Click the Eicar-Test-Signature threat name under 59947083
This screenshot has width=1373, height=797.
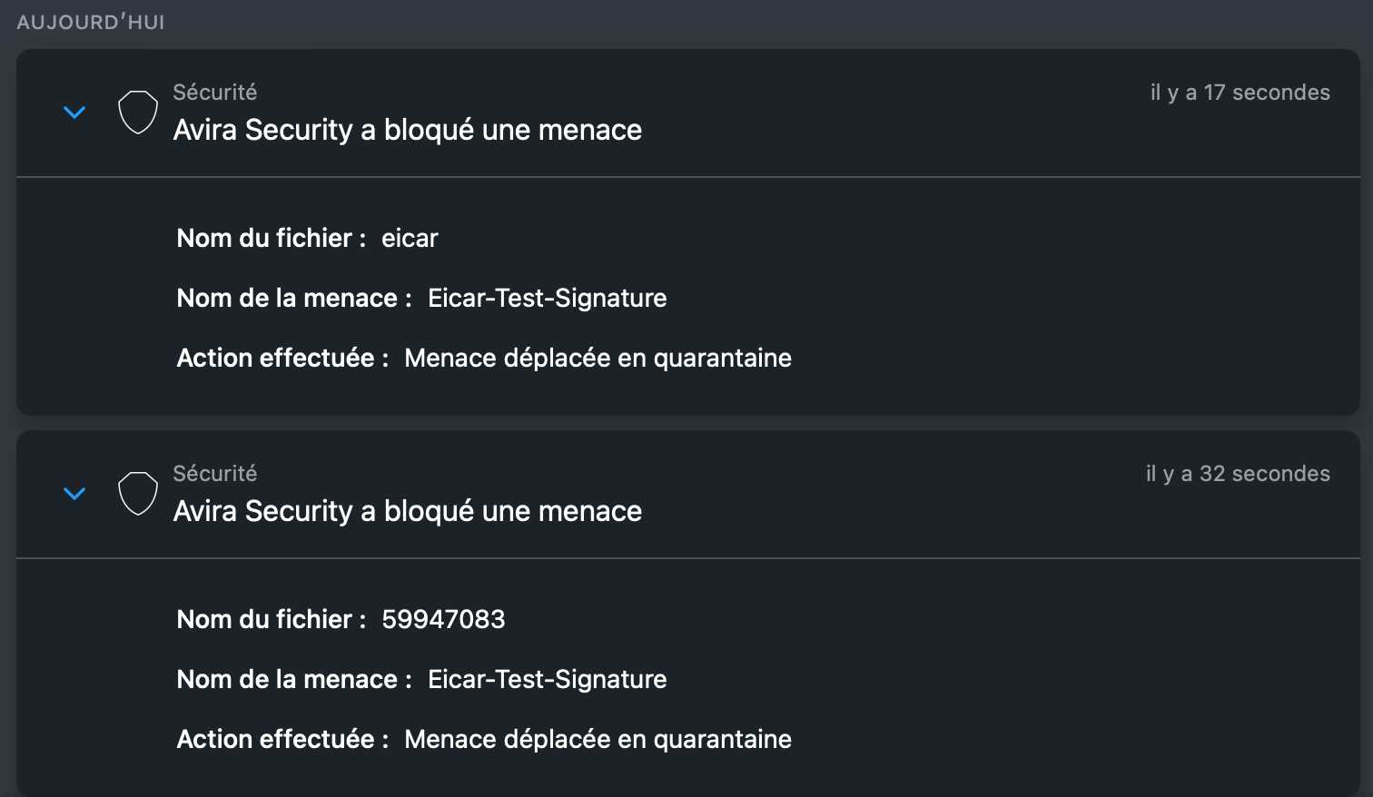(547, 680)
